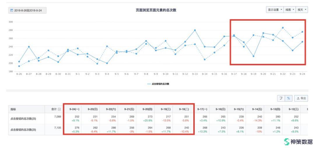
Task: Open the 按天 granularity dropdown
Action: (302, 10)
